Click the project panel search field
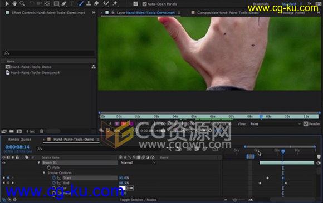The width and height of the screenshot is (323, 203). pyautogui.click(x=49, y=53)
